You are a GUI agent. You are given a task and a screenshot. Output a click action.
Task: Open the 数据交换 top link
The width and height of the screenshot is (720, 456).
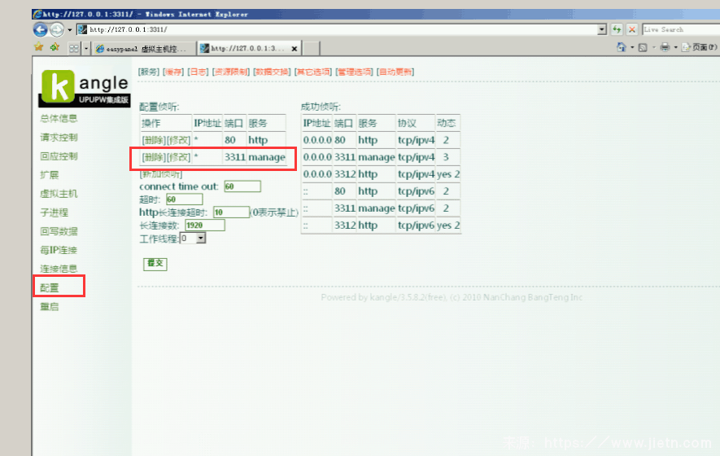tap(272, 72)
